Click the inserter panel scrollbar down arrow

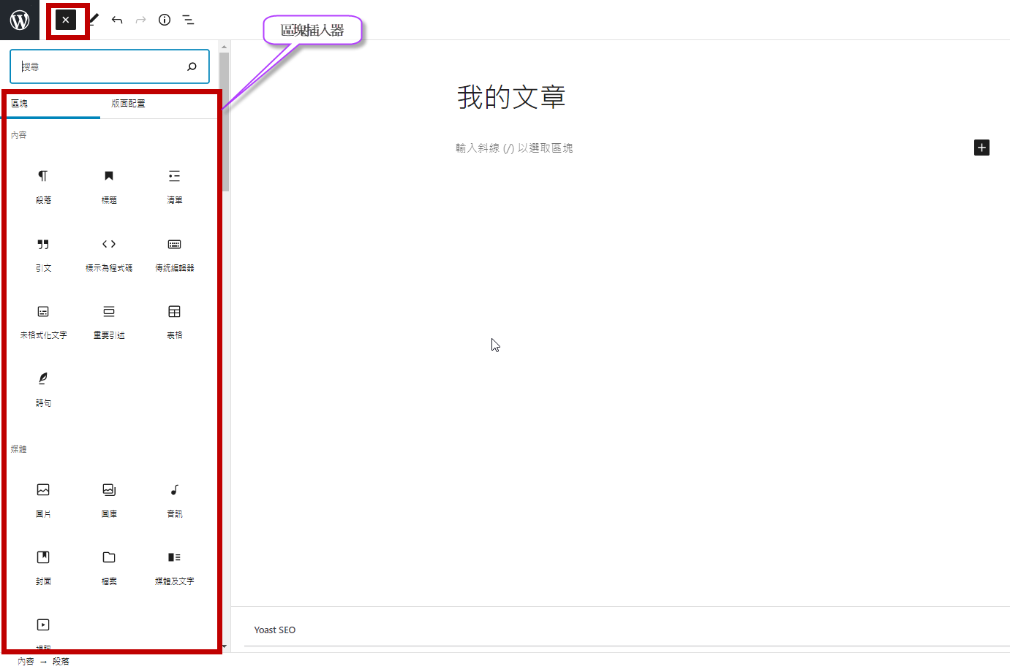[225, 646]
